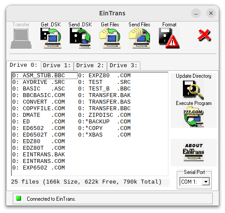Viewport: 225px width, 213px height.
Task: Switch to the Drive 1: tab
Action: (x=57, y=65)
